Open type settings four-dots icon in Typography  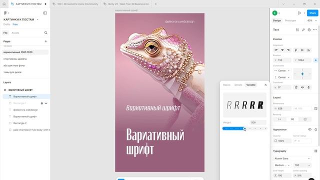(315, 151)
